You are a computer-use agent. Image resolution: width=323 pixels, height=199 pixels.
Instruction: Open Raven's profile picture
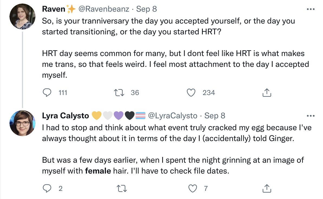pos(22,17)
